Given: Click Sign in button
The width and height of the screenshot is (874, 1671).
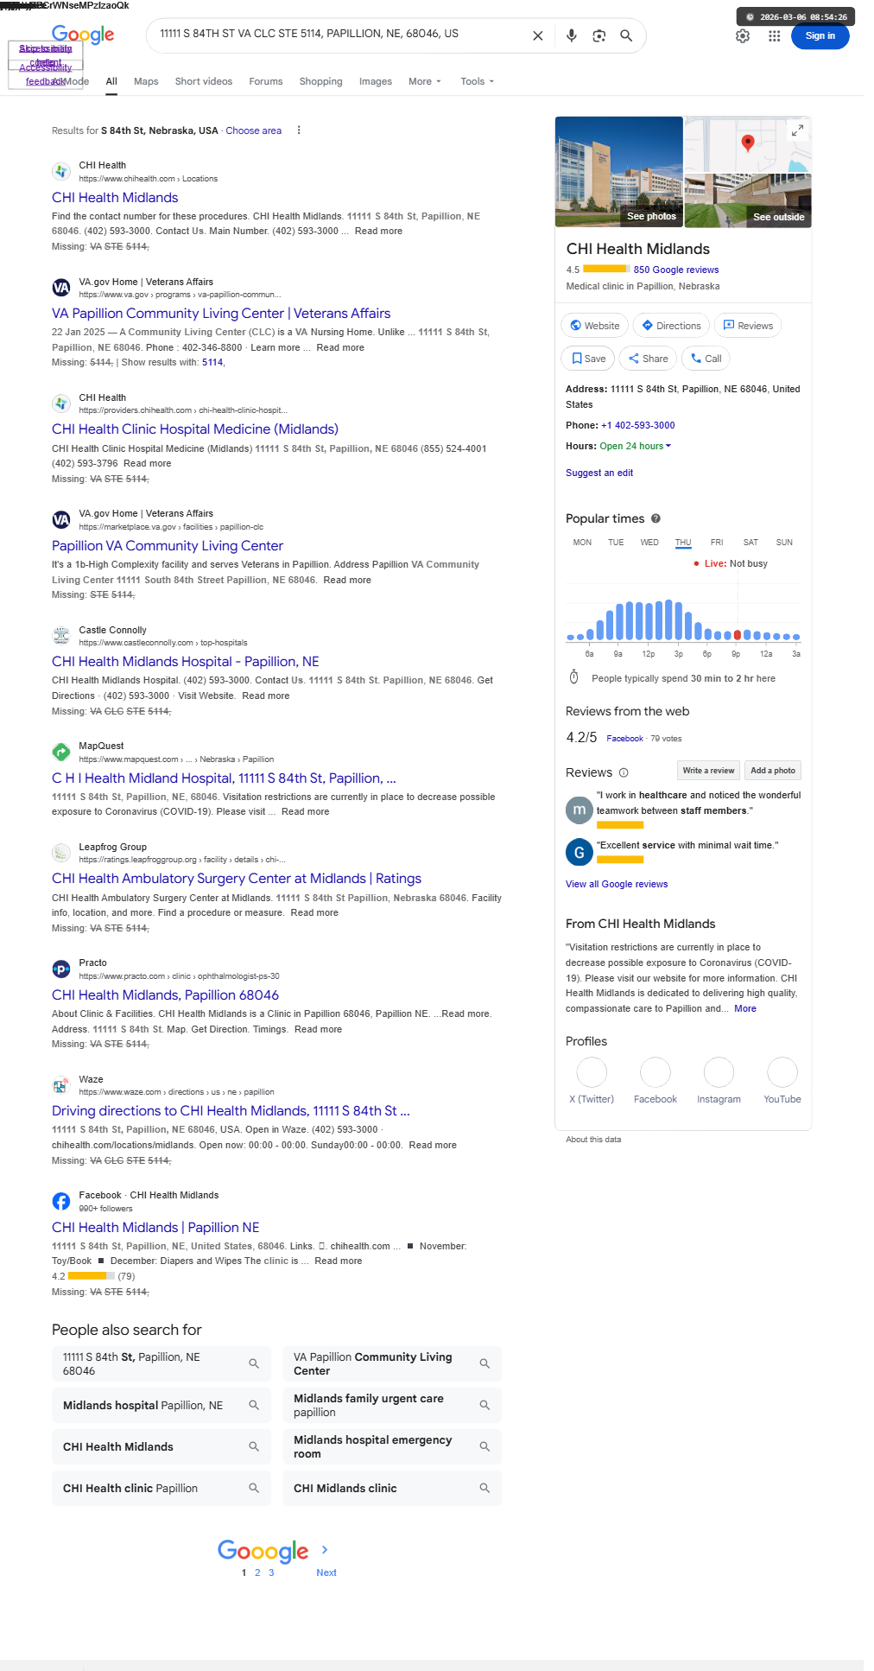Looking at the screenshot, I should tap(820, 36).
